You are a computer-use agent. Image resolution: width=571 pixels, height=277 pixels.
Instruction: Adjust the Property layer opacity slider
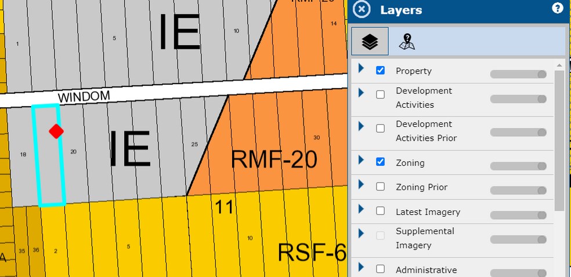coord(518,74)
